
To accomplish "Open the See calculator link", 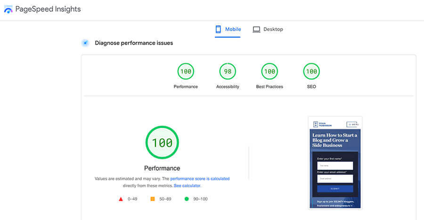I will coord(187,186).
